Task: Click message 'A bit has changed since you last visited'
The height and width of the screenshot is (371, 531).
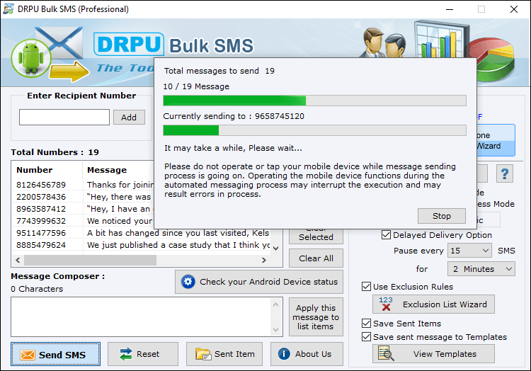Action: [x=178, y=233]
